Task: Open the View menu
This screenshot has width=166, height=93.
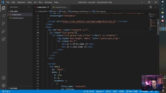Action: click(x=30, y=2)
